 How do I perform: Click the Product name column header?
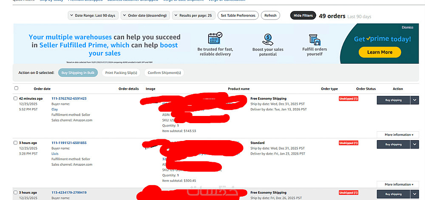pyautogui.click(x=238, y=89)
